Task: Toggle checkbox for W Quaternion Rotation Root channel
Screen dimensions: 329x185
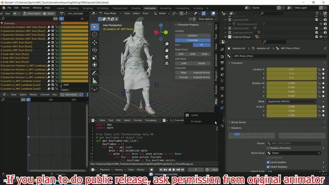Action: tap(52, 27)
